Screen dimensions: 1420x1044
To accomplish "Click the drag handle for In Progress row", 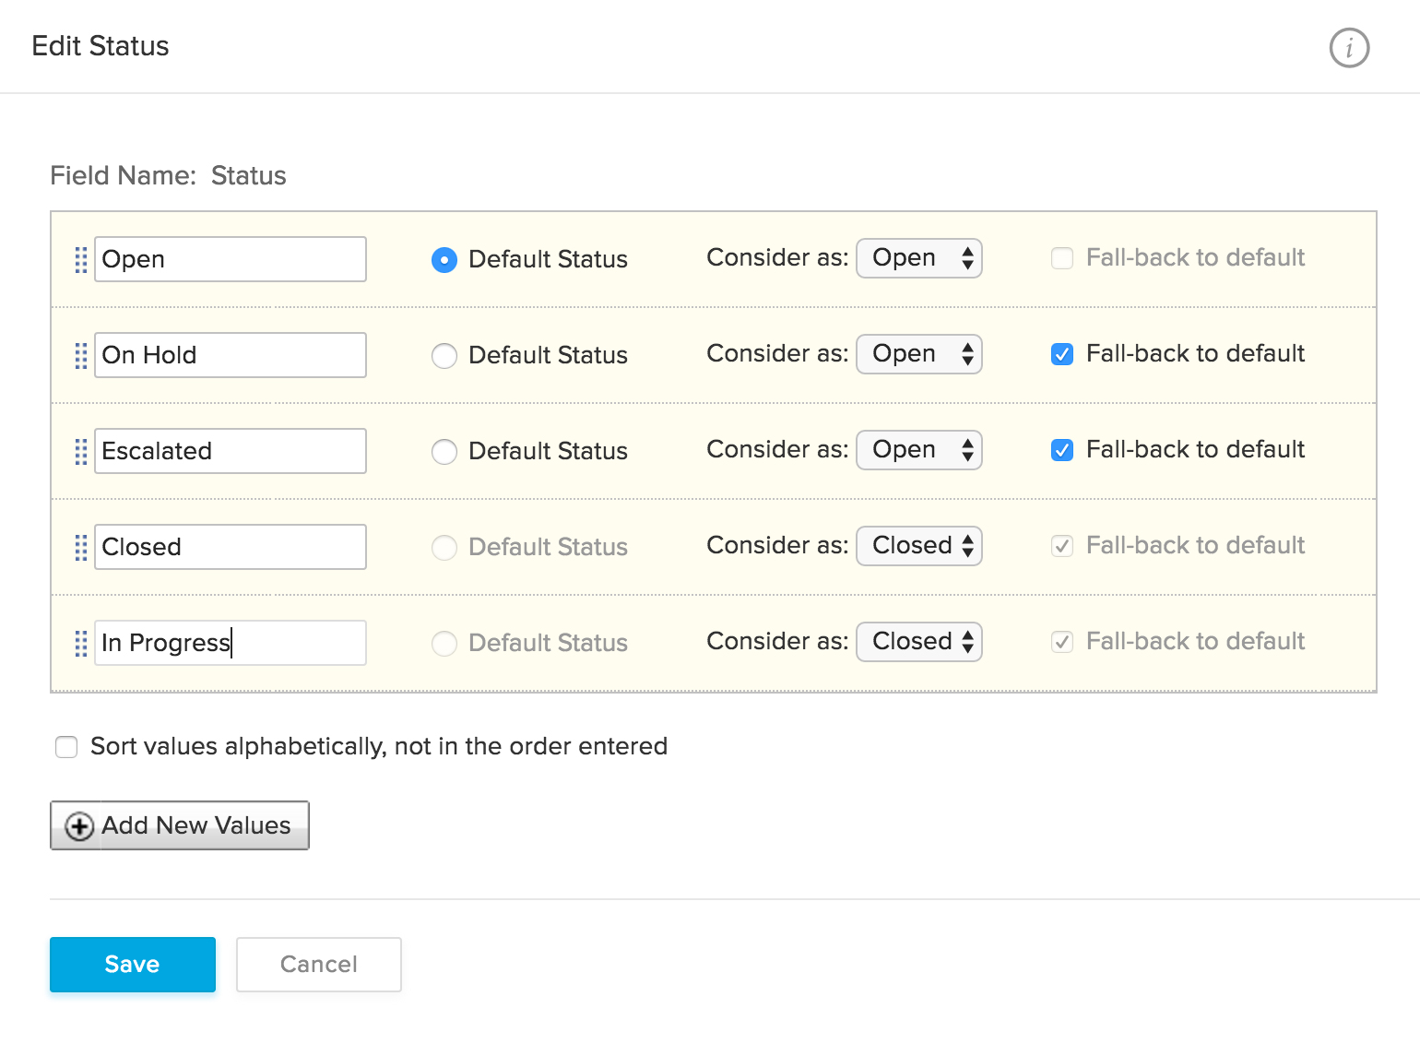I will tap(81, 644).
